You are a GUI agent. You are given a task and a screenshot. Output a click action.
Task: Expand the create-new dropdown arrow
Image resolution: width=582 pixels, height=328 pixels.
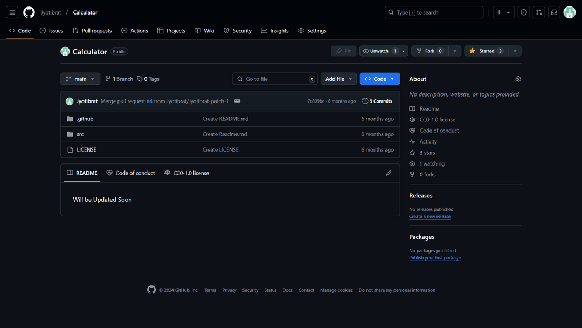(x=509, y=12)
